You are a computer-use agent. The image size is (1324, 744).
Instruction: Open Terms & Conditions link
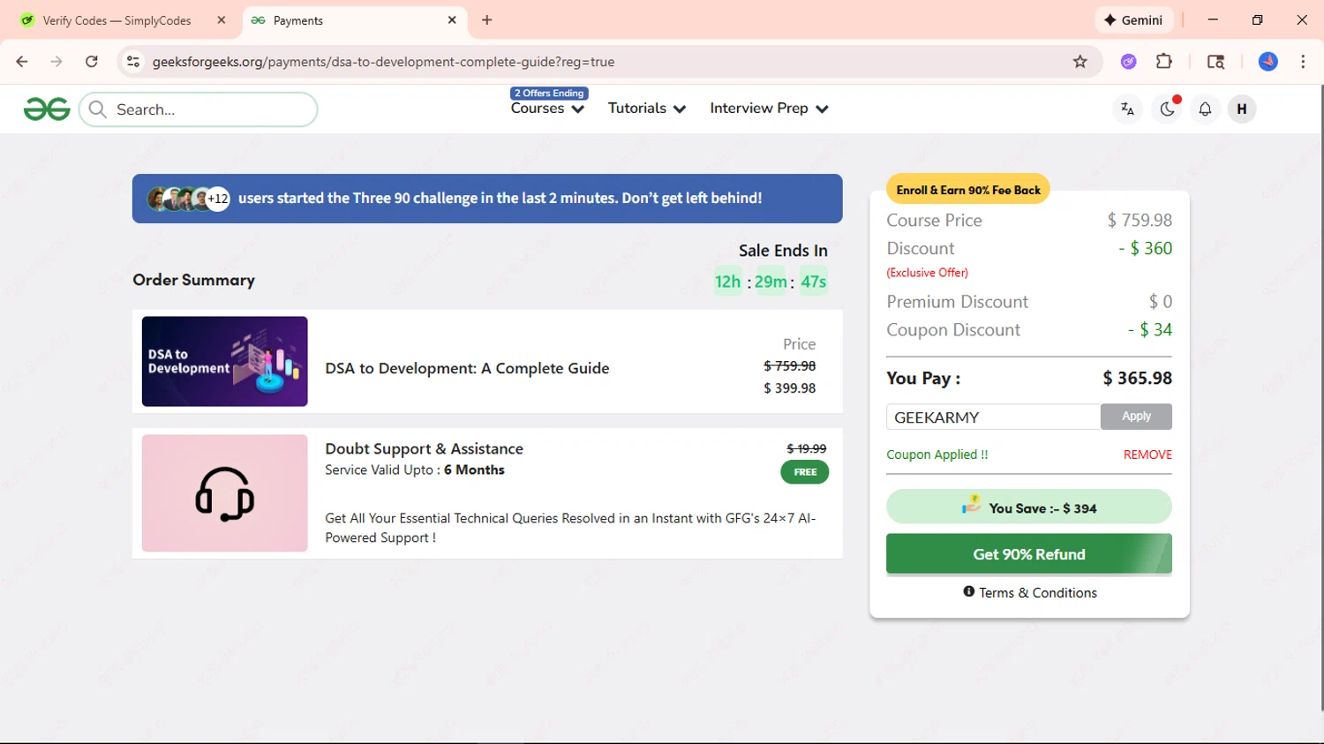click(1037, 593)
